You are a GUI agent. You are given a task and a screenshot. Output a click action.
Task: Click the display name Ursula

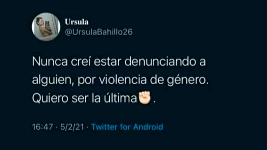77,22
